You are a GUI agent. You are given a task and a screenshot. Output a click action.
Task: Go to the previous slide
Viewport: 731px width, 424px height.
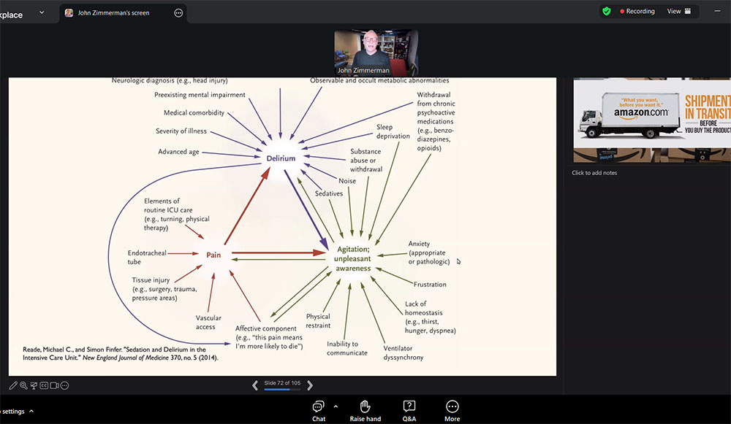click(x=255, y=385)
